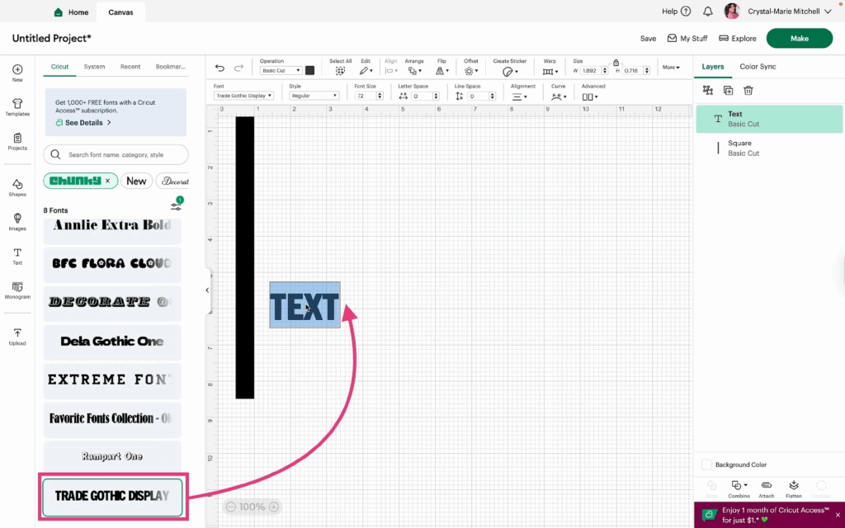Open My Stuff
This screenshot has width=845, height=528.
pyautogui.click(x=687, y=39)
